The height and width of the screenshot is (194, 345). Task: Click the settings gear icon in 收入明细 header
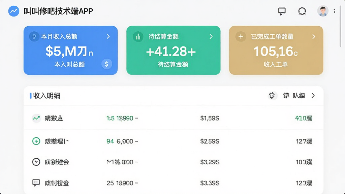tap(272, 95)
